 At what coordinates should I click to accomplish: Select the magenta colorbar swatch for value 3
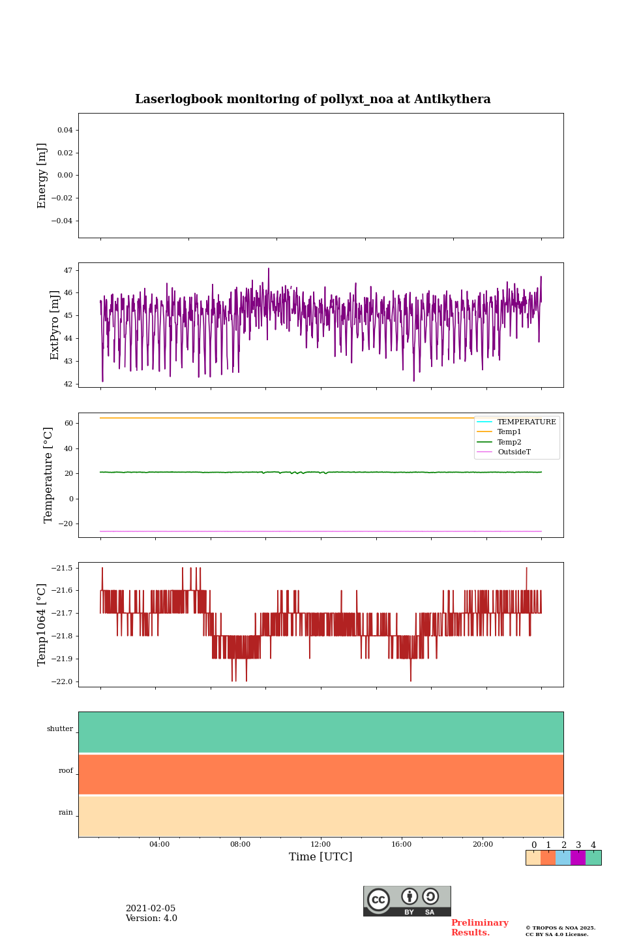click(578, 858)
